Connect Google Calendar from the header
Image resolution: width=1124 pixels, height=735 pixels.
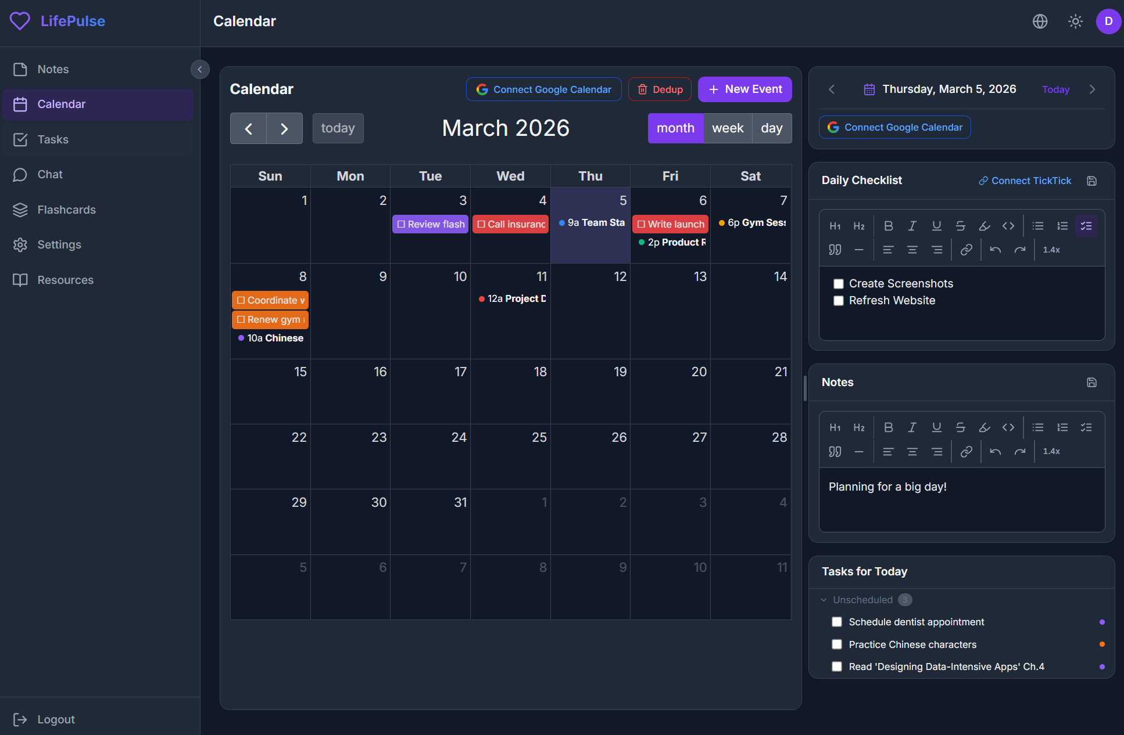click(x=543, y=89)
